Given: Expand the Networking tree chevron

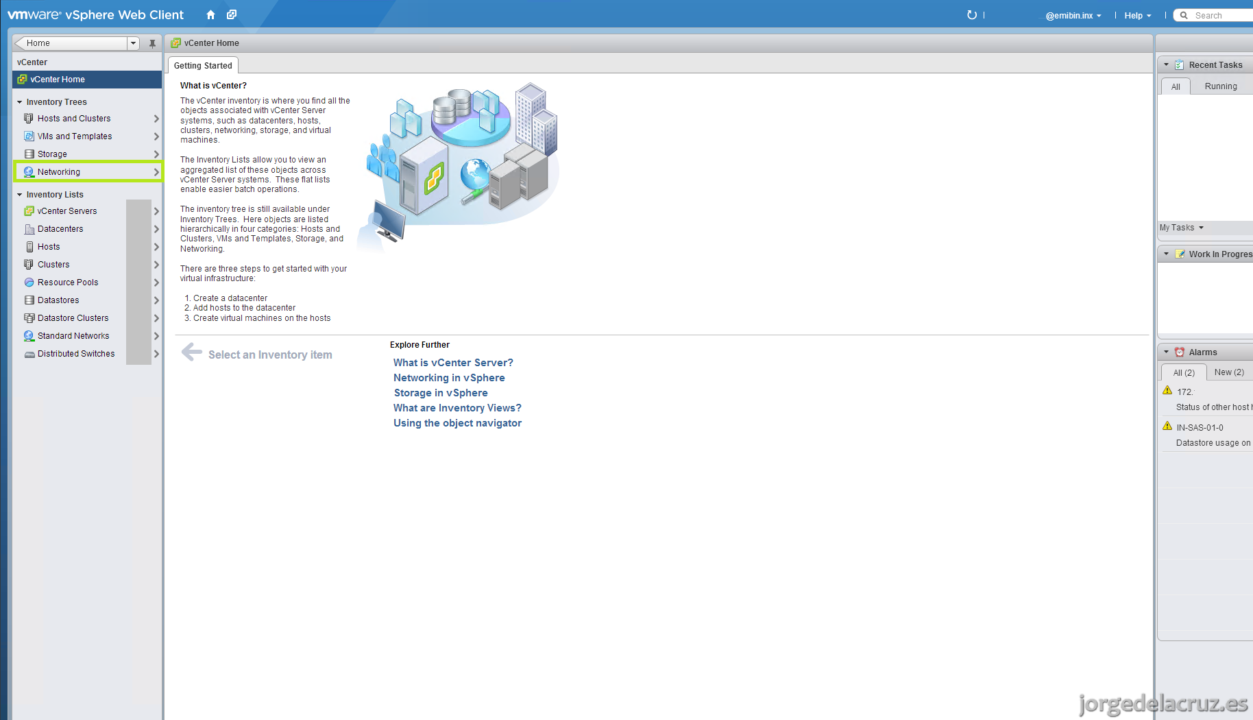Looking at the screenshot, I should [x=156, y=172].
